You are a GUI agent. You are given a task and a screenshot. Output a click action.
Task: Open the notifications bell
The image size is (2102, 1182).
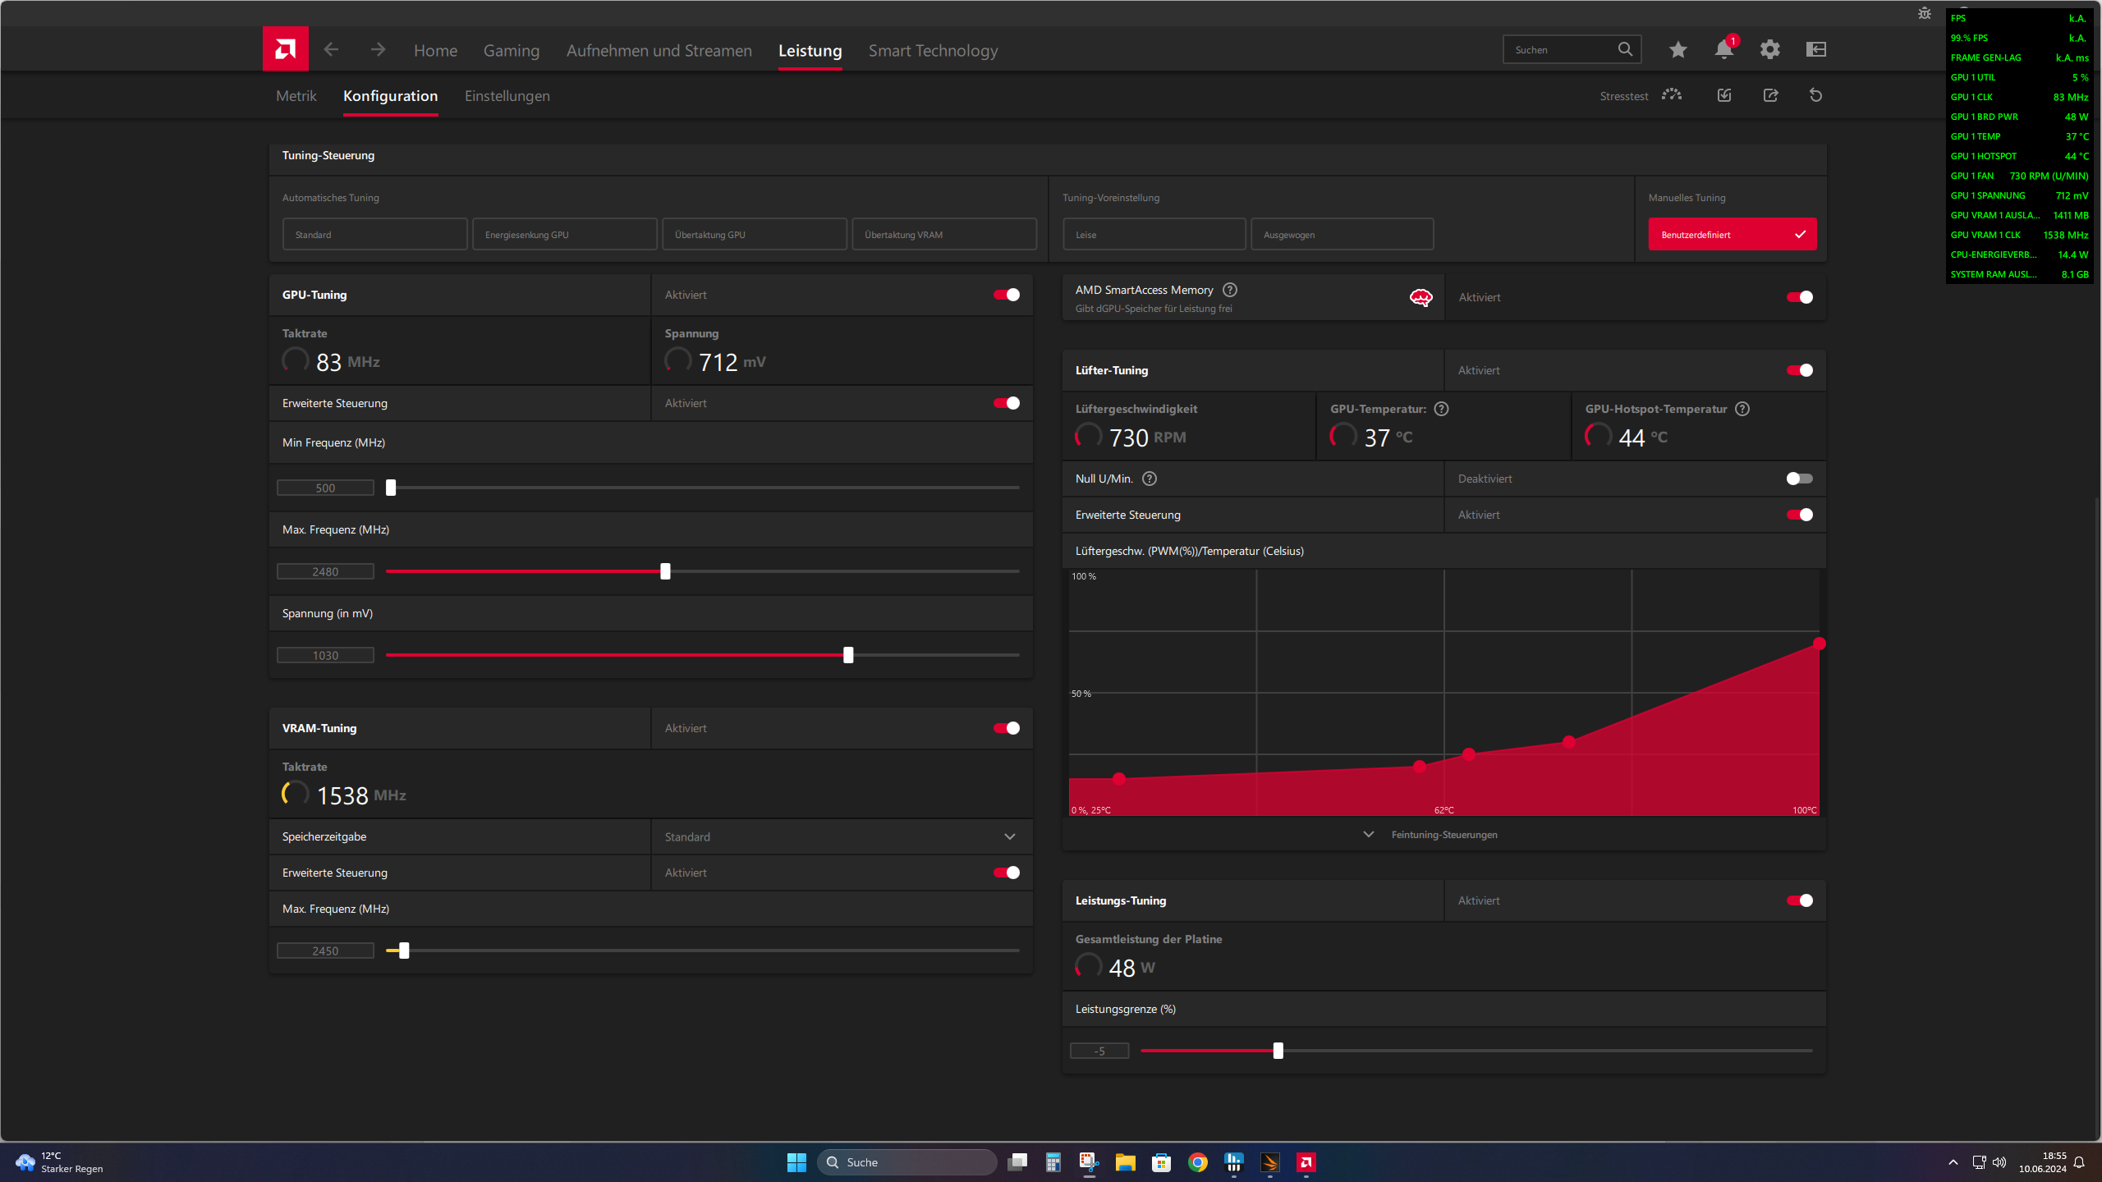tap(1723, 50)
